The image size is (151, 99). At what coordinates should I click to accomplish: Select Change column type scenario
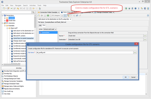[x=19, y=41]
